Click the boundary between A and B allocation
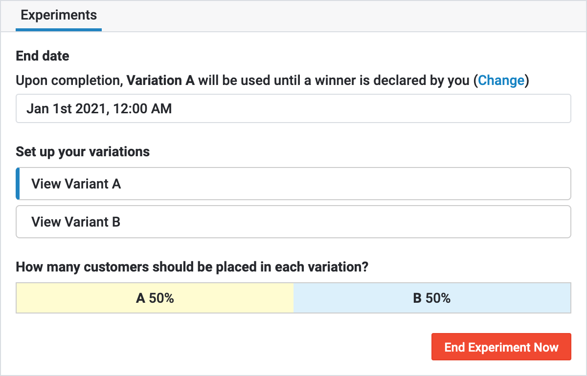This screenshot has height=376, width=587. pyautogui.click(x=293, y=298)
